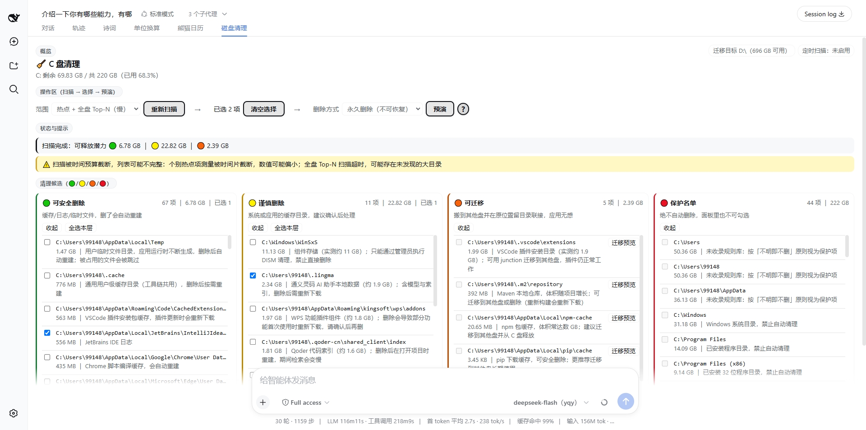This screenshot has height=430, width=866.
Task: Expand the 3 个子代理 dropdown
Action: [x=207, y=14]
